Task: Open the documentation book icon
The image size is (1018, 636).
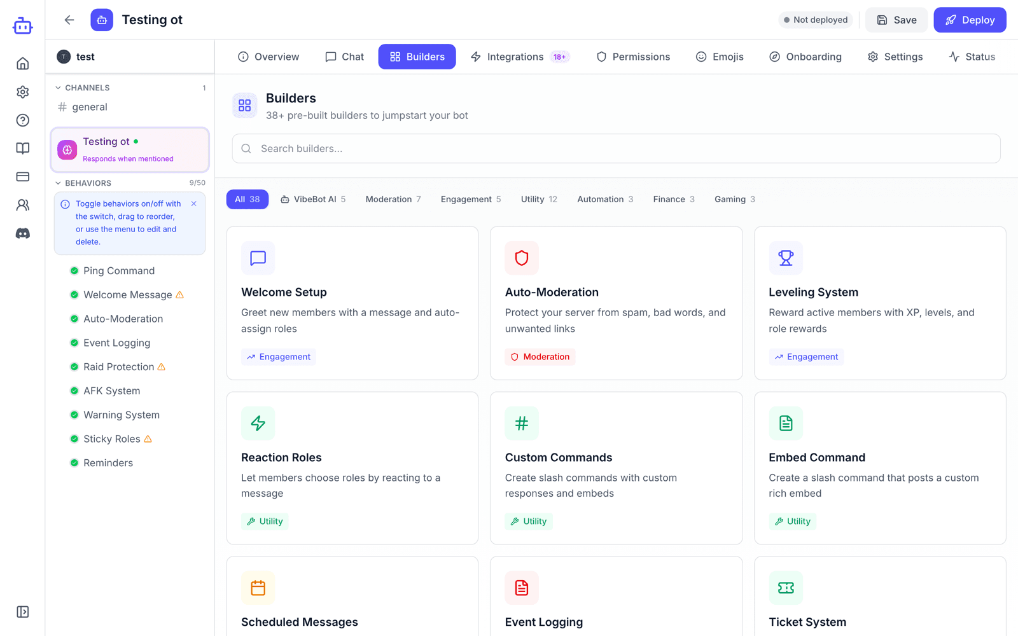Action: pyautogui.click(x=22, y=148)
